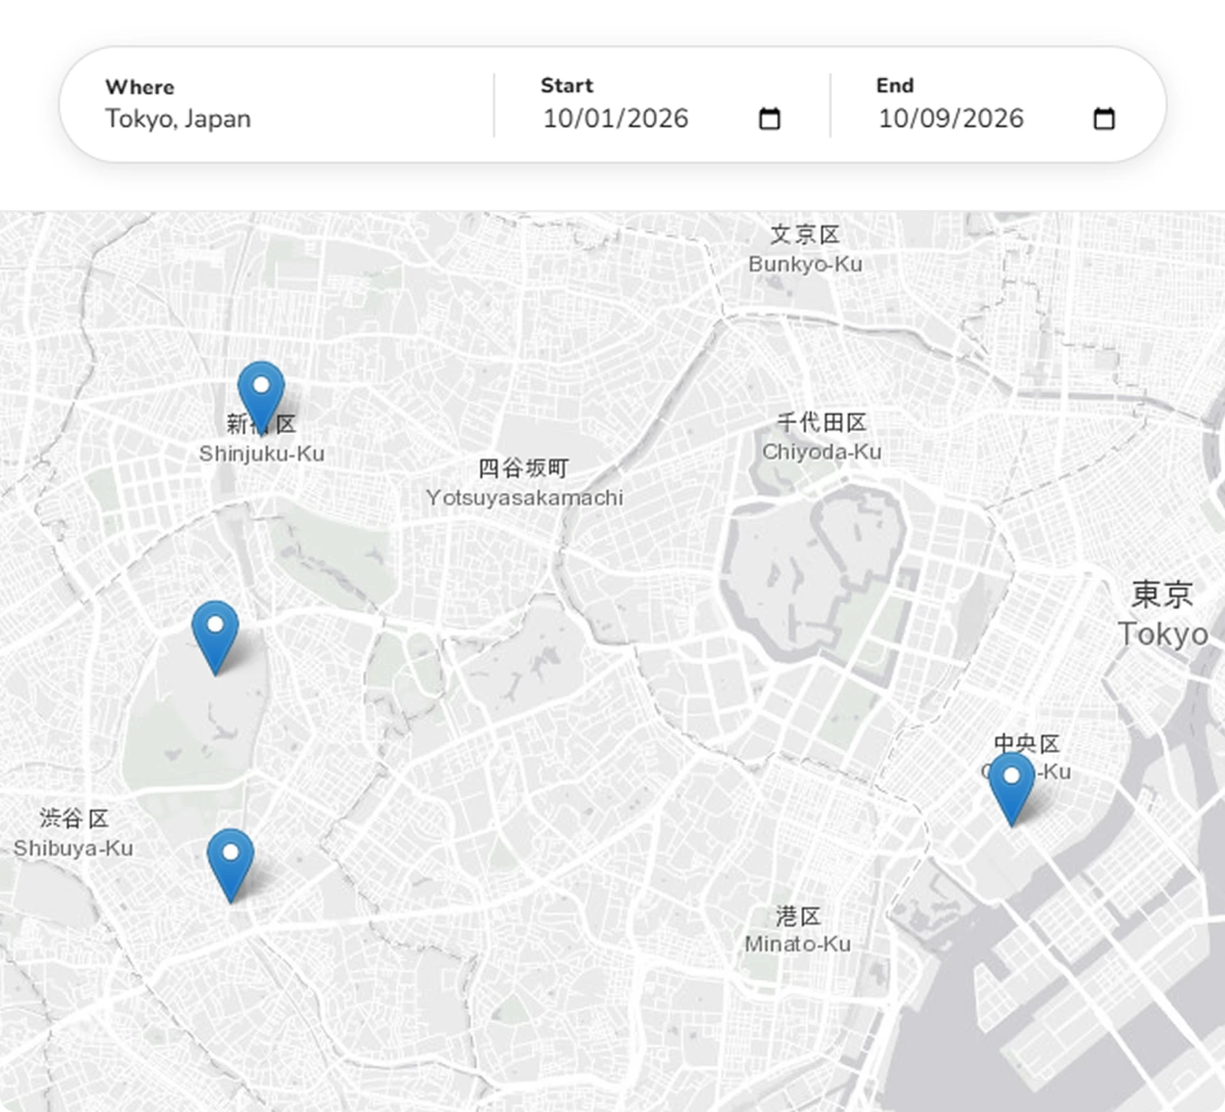This screenshot has height=1112, width=1225.
Task: Click the Where field label
Action: [140, 87]
